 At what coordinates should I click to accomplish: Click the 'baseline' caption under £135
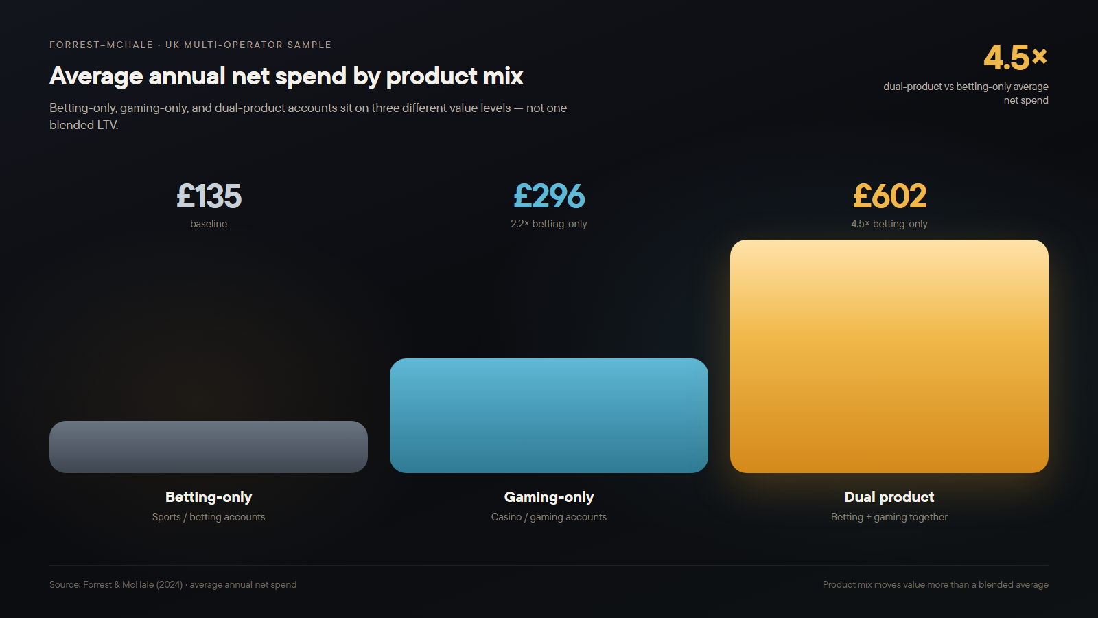(209, 224)
